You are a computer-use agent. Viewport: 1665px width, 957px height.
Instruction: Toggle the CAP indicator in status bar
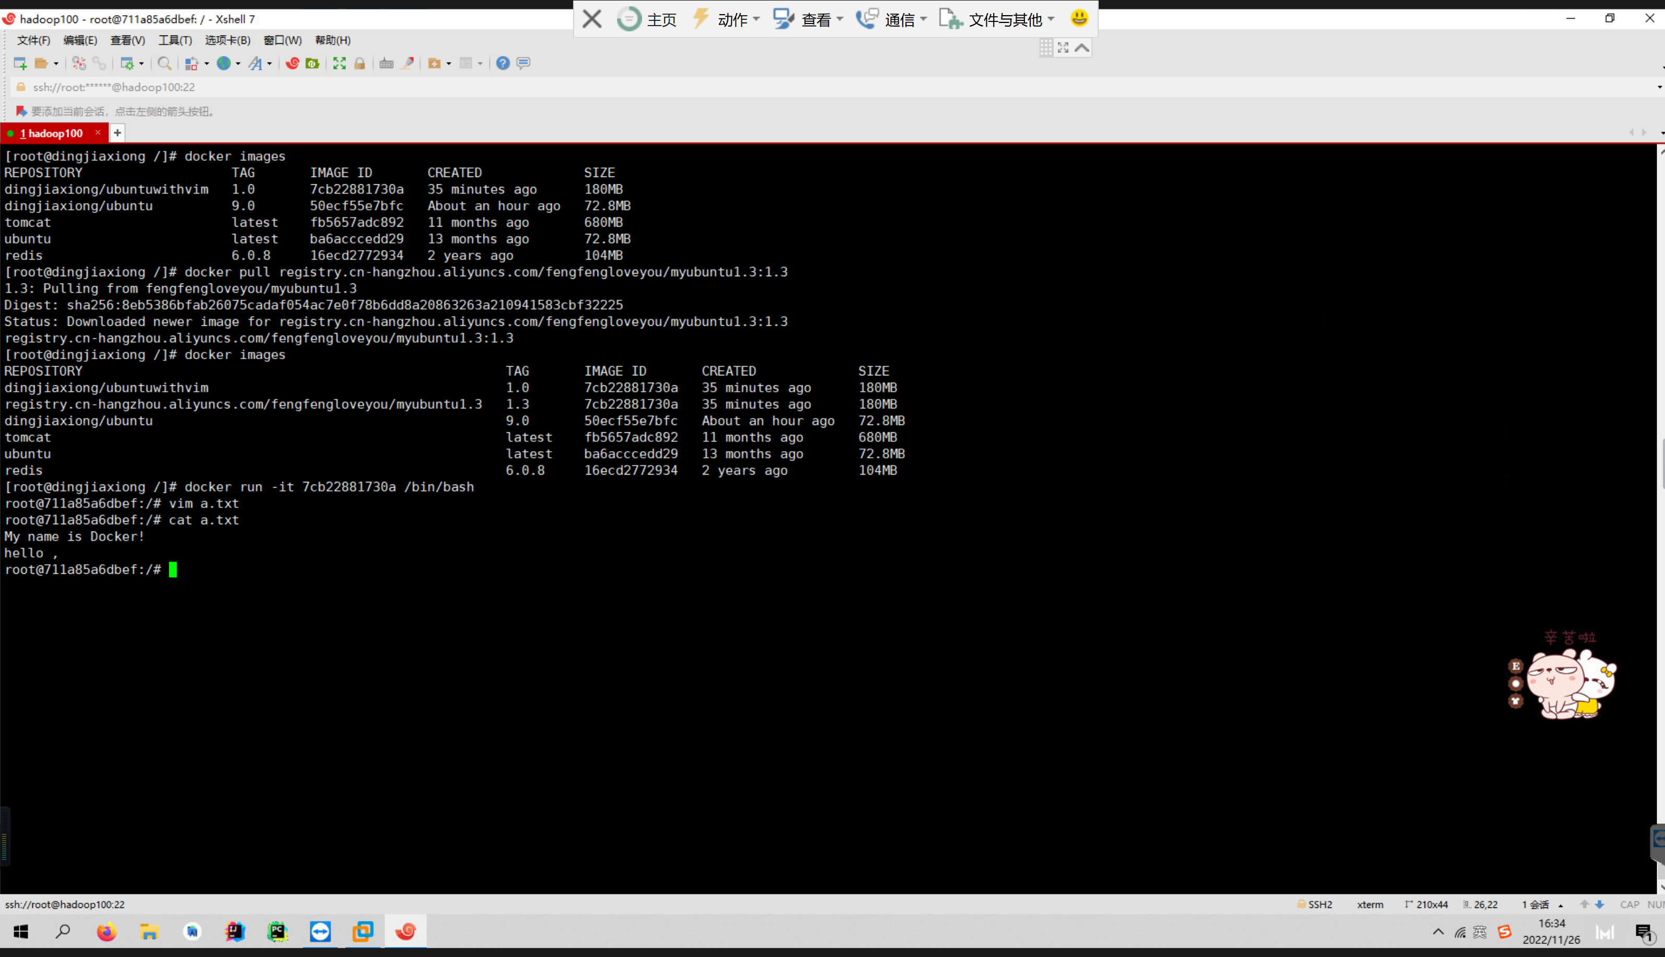tap(1629, 904)
